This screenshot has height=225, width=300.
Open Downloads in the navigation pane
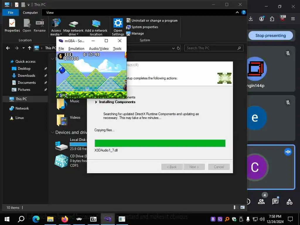26,76
